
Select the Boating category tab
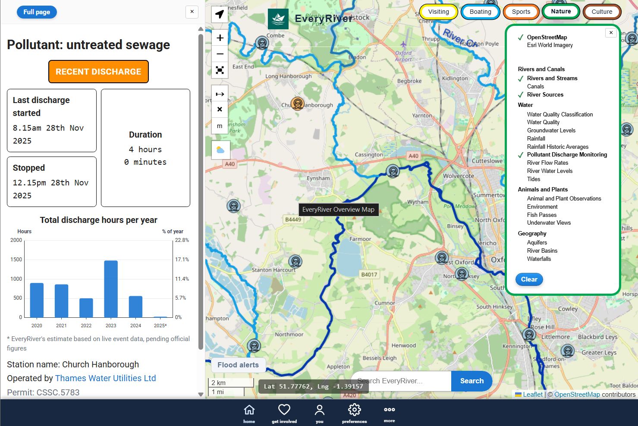480,12
